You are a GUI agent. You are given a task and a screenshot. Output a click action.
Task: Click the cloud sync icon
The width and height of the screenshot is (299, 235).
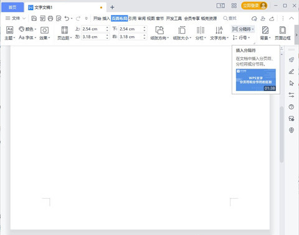pyautogui.click(x=254, y=19)
